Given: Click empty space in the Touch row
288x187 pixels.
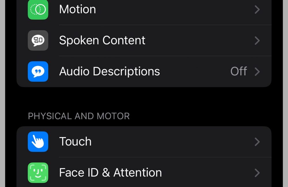Looking at the screenshot, I should click(173, 142).
